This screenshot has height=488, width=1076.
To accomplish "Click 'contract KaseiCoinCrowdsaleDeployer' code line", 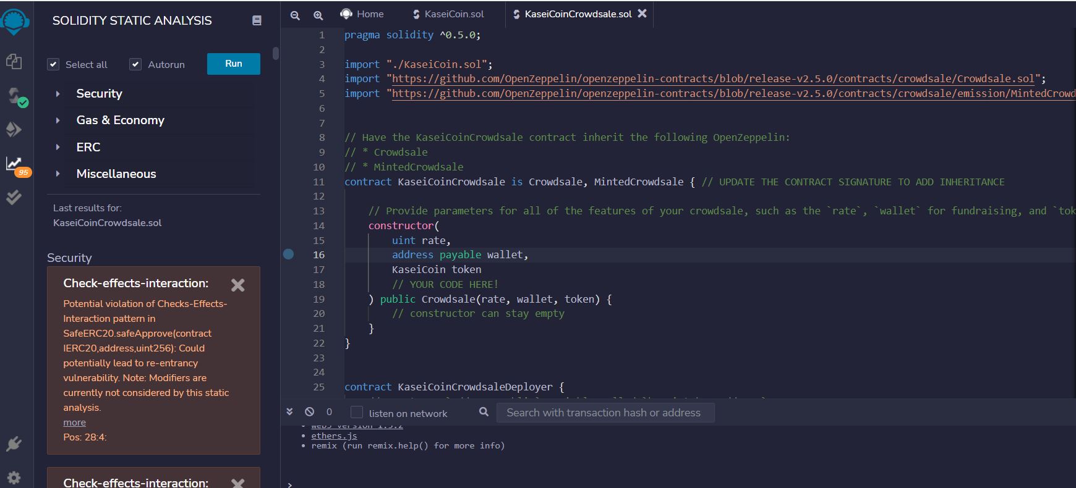I will click(455, 387).
